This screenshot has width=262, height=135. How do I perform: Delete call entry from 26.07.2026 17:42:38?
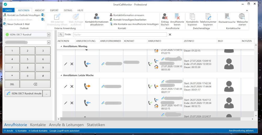72,86
